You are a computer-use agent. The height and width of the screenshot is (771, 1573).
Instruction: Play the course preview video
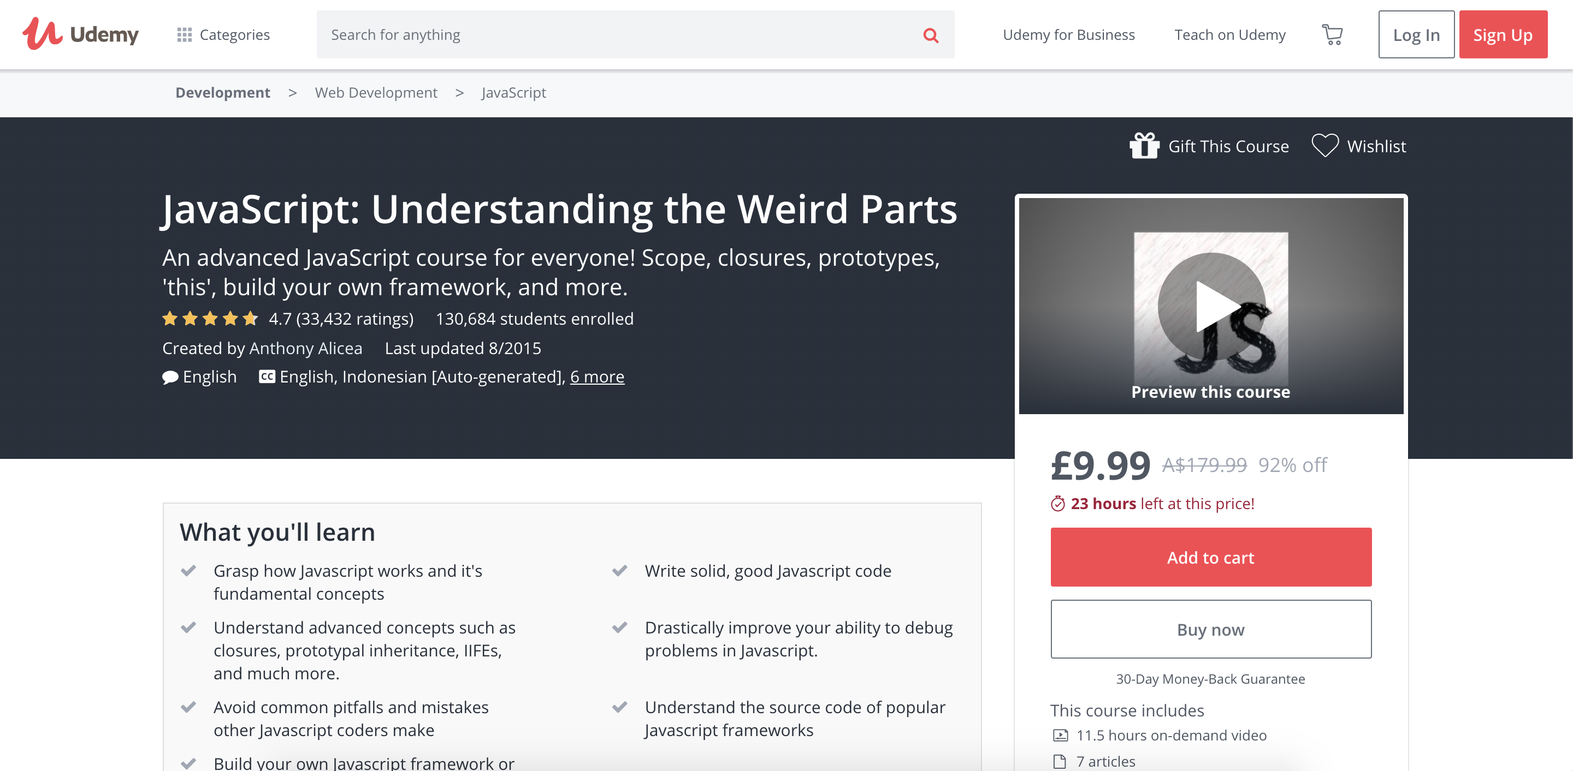coord(1211,306)
